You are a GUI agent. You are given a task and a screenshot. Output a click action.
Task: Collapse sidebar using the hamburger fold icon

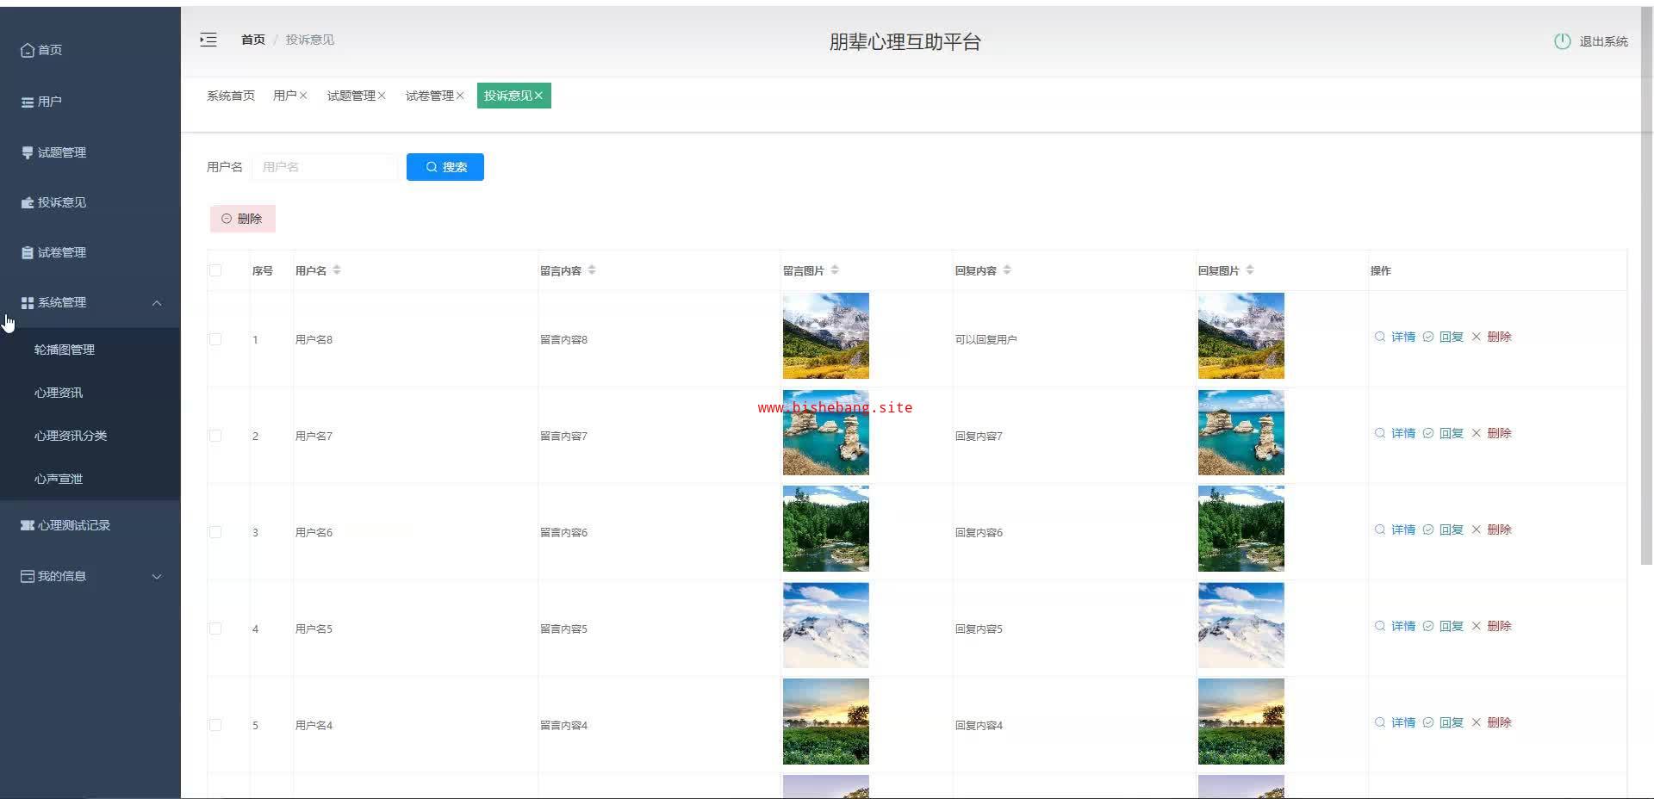click(x=208, y=40)
